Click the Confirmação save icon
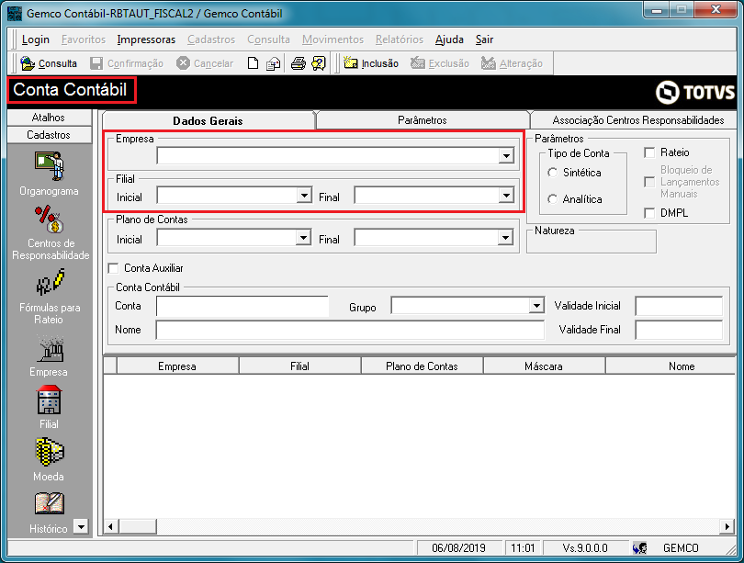The image size is (744, 563). coord(96,63)
